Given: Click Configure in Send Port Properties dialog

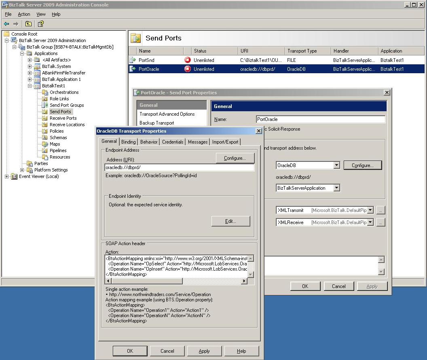Looking at the screenshot, I should point(363,165).
